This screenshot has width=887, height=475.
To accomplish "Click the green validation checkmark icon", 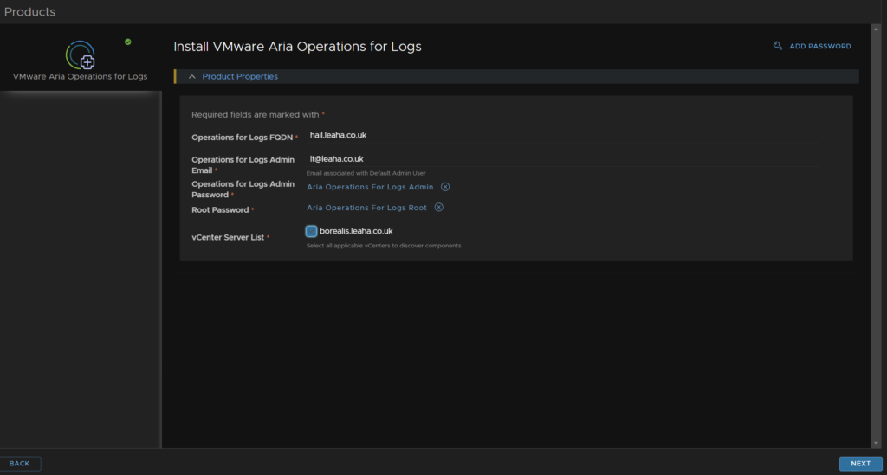I will click(x=128, y=42).
